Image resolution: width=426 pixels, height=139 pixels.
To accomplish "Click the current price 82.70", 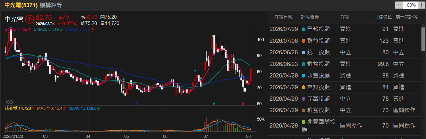I will tap(44, 17).
